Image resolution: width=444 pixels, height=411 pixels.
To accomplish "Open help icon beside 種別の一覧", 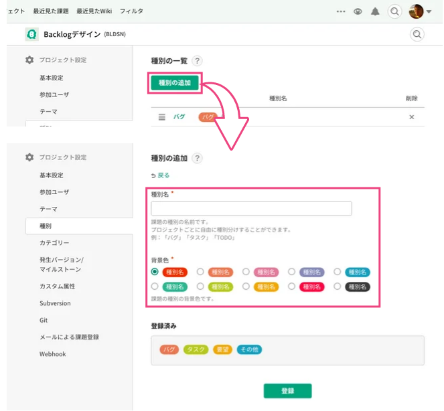I will 197,61.
